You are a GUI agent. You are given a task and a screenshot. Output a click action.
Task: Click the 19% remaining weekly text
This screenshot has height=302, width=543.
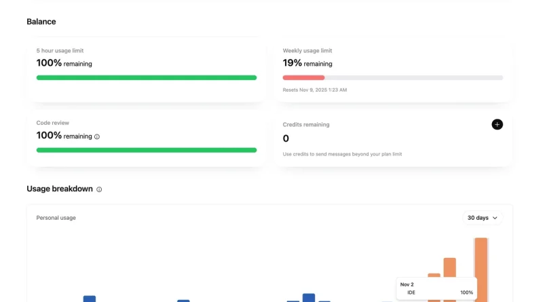[307, 63]
